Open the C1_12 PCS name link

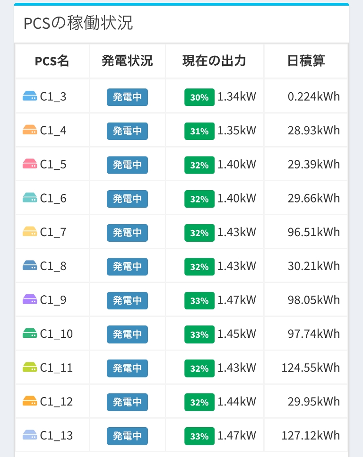tap(56, 402)
